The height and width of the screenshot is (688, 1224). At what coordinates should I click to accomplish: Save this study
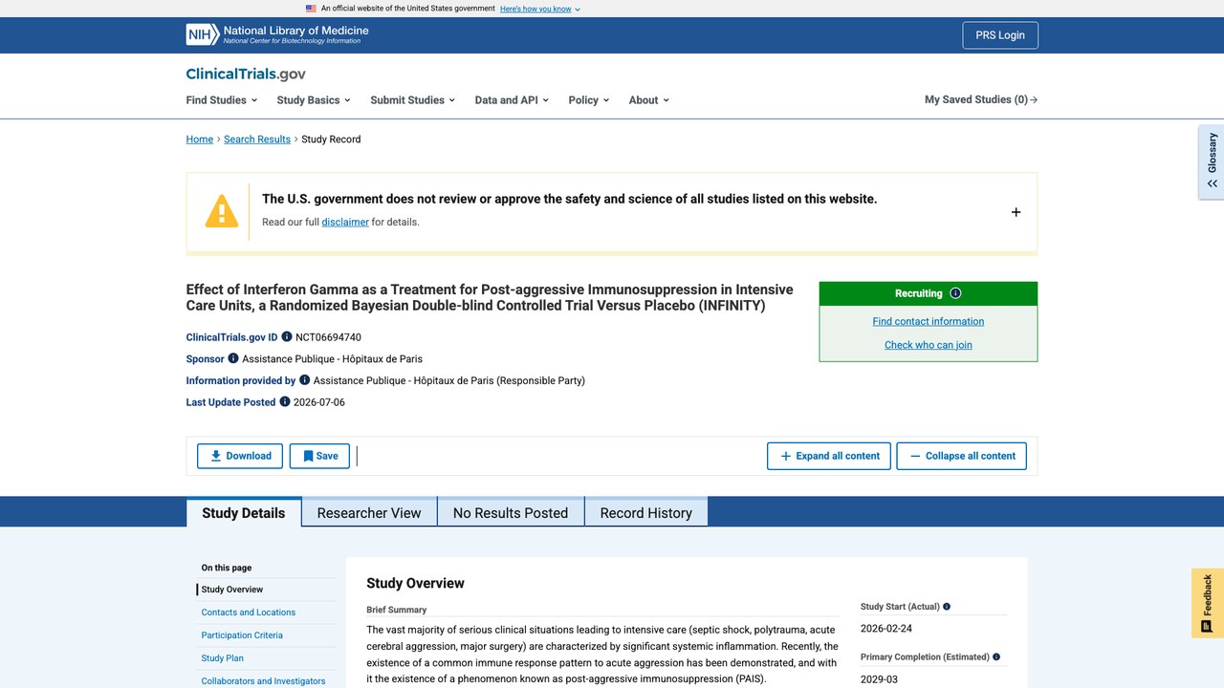click(x=319, y=456)
